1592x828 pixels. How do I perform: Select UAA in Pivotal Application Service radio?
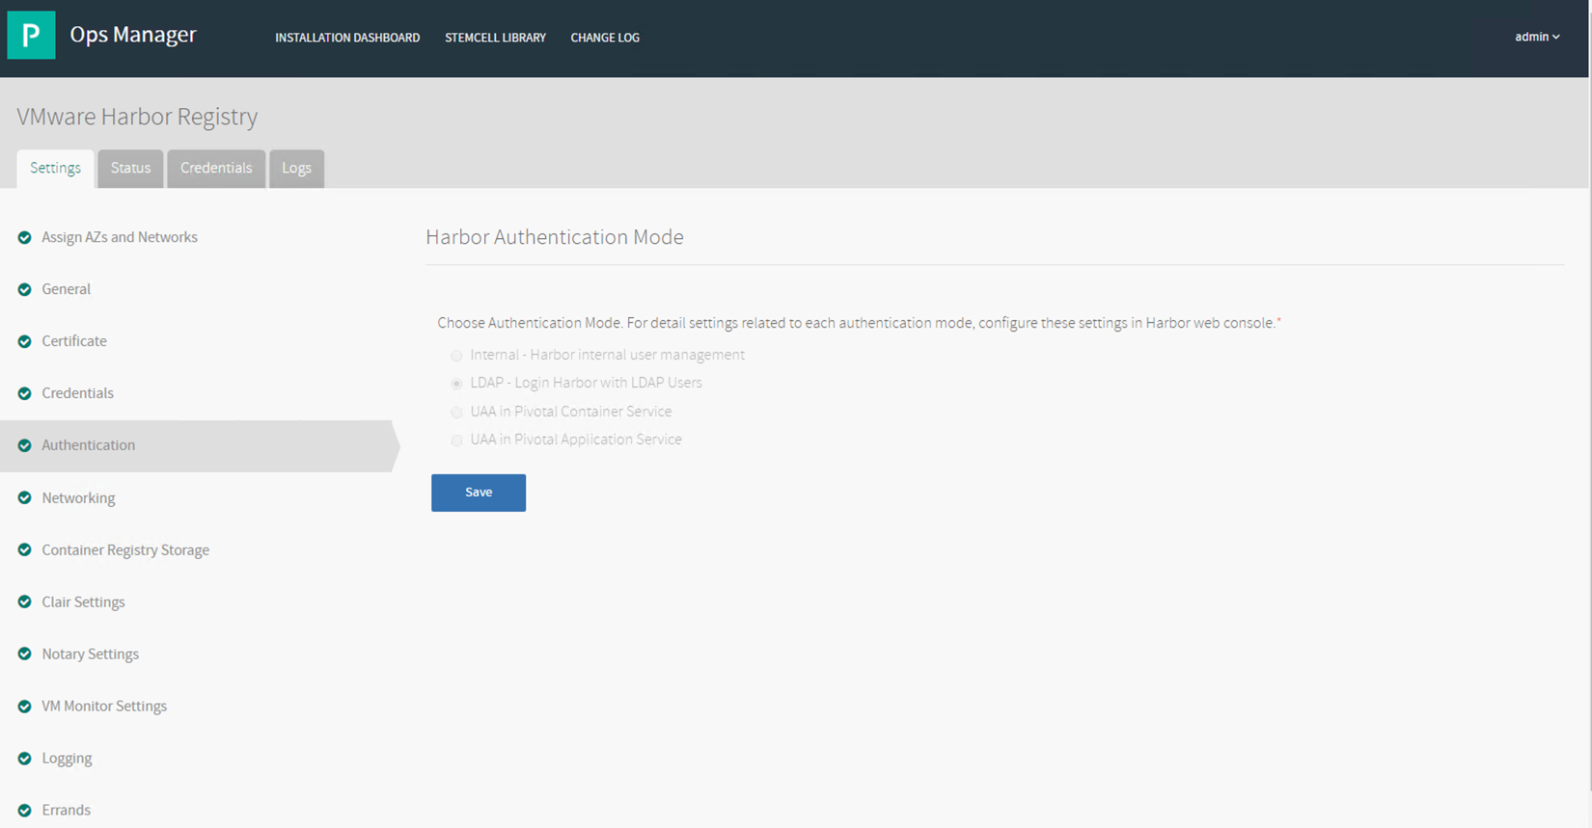pyautogui.click(x=456, y=441)
